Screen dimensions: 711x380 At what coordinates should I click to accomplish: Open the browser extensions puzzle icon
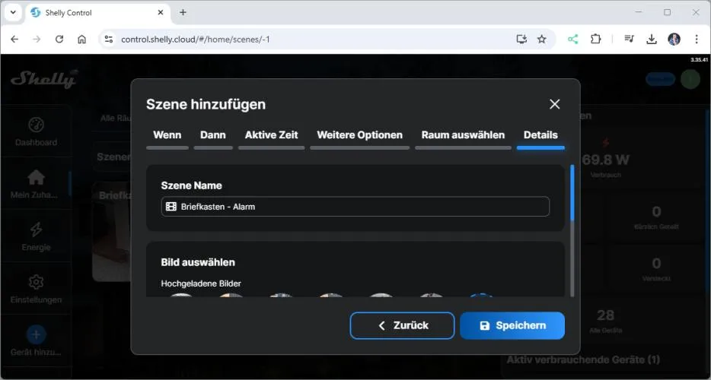596,39
